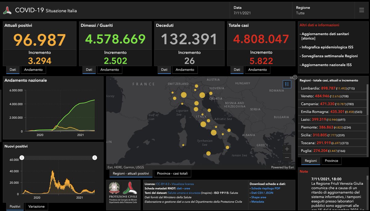Open the Dati tab under Deceduti
The width and height of the screenshot is (370, 211).
tap(164, 70)
